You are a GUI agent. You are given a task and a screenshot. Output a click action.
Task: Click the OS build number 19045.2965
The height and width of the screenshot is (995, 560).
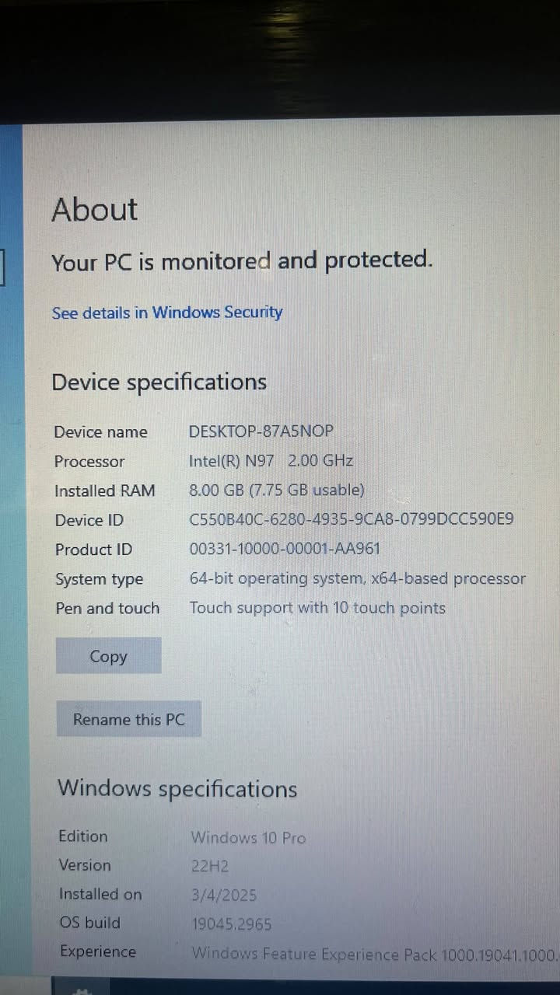(232, 924)
